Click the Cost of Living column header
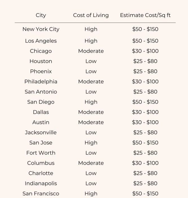The height and width of the screenshot is (198, 188). pos(91,15)
